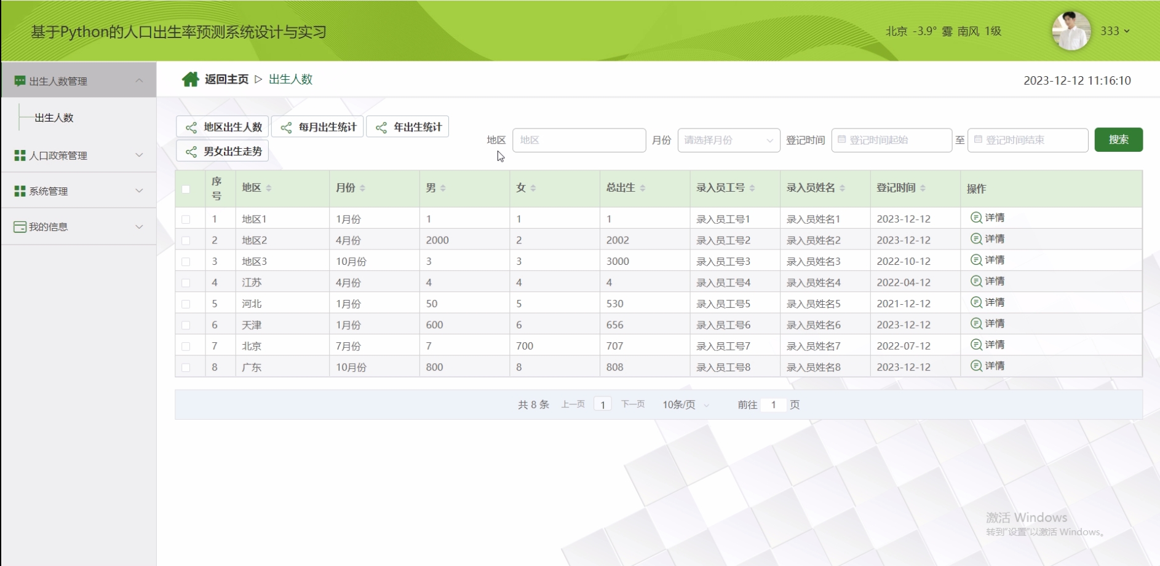1160x566 pixels.
Task: Expand the 人口政策管理 sidebar menu
Action: click(79, 155)
